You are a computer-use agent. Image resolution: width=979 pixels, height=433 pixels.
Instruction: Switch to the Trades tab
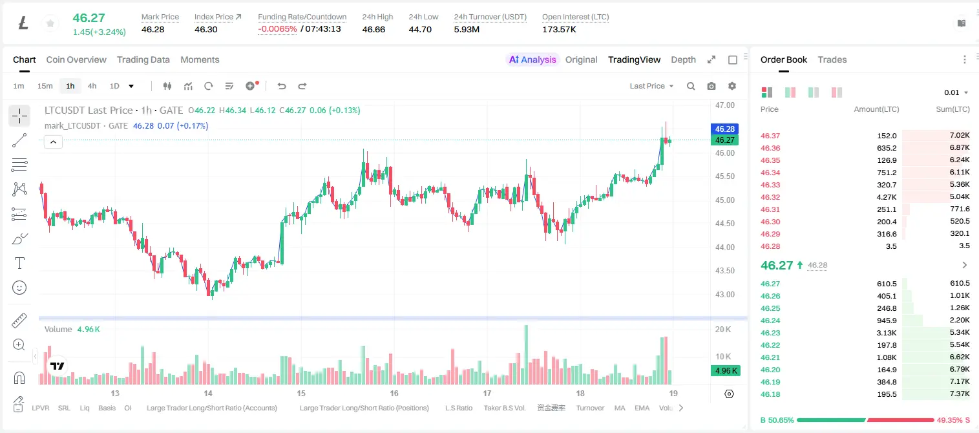click(832, 59)
